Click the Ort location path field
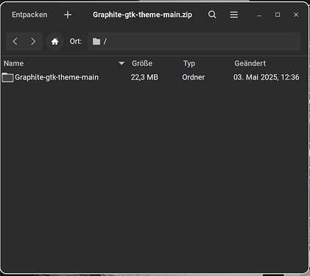 (194, 41)
